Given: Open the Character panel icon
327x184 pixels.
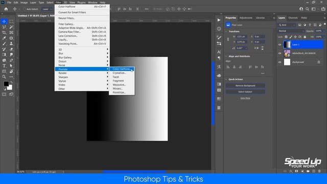Looking at the screenshot, I should pos(219,52).
